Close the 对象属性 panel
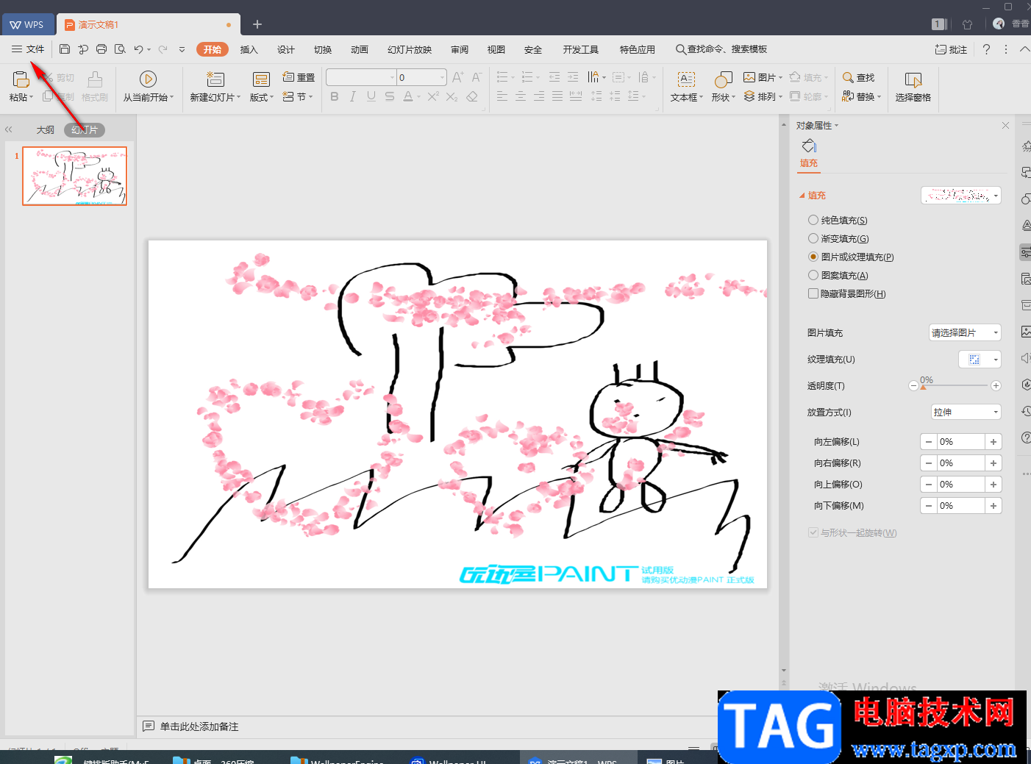The height and width of the screenshot is (764, 1031). click(x=1005, y=126)
